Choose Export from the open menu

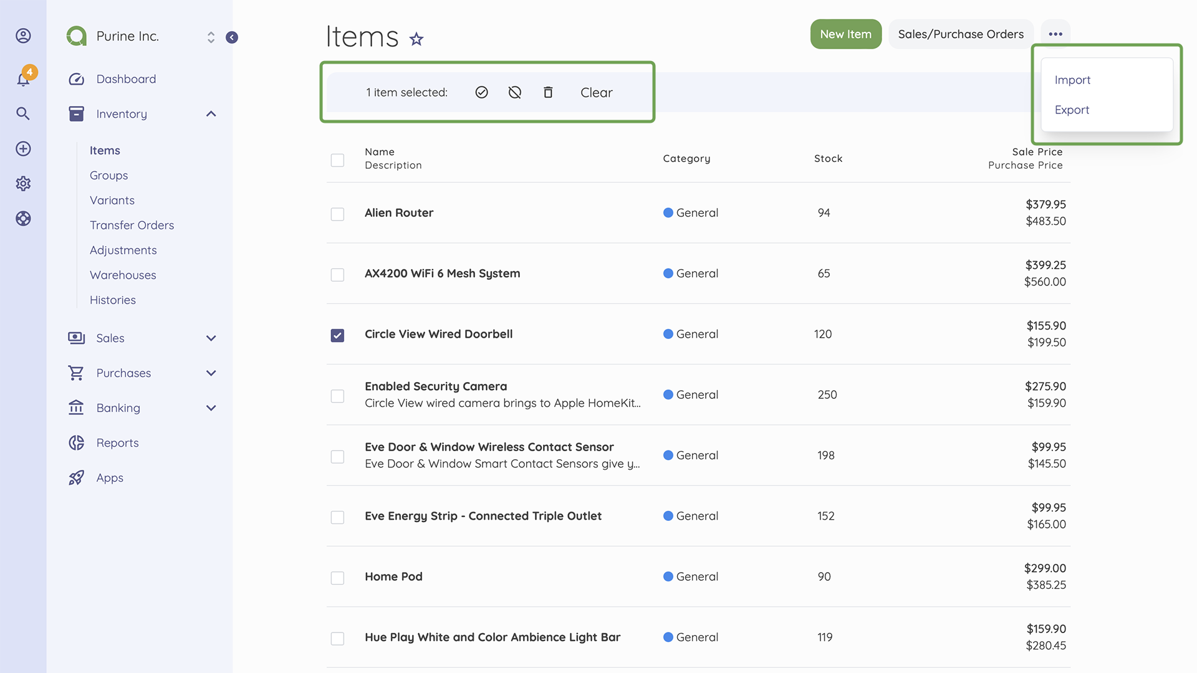[x=1072, y=110]
